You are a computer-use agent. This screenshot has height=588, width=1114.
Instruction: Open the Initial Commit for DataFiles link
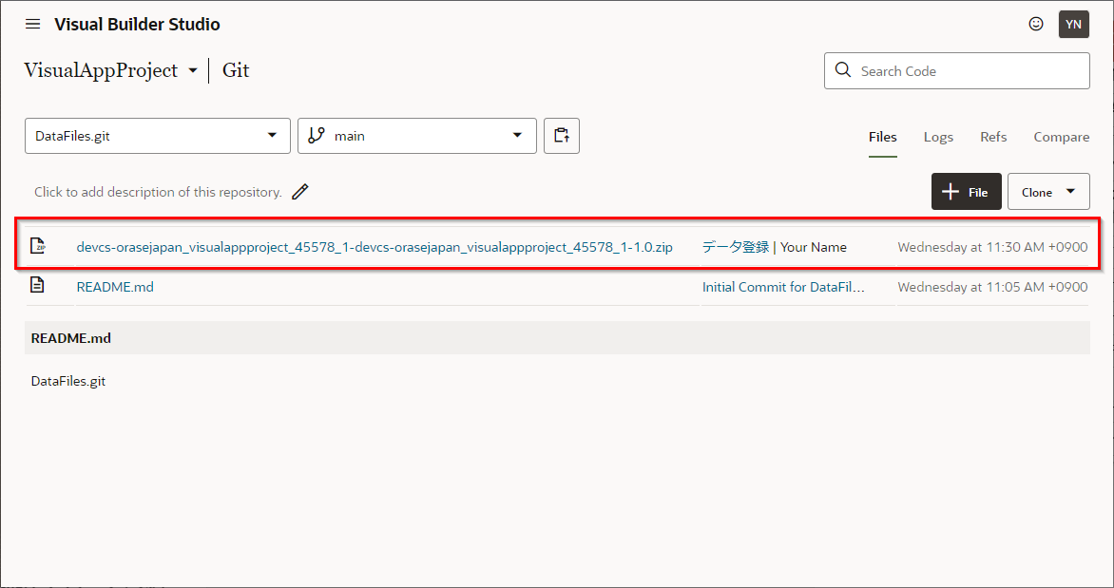point(783,287)
